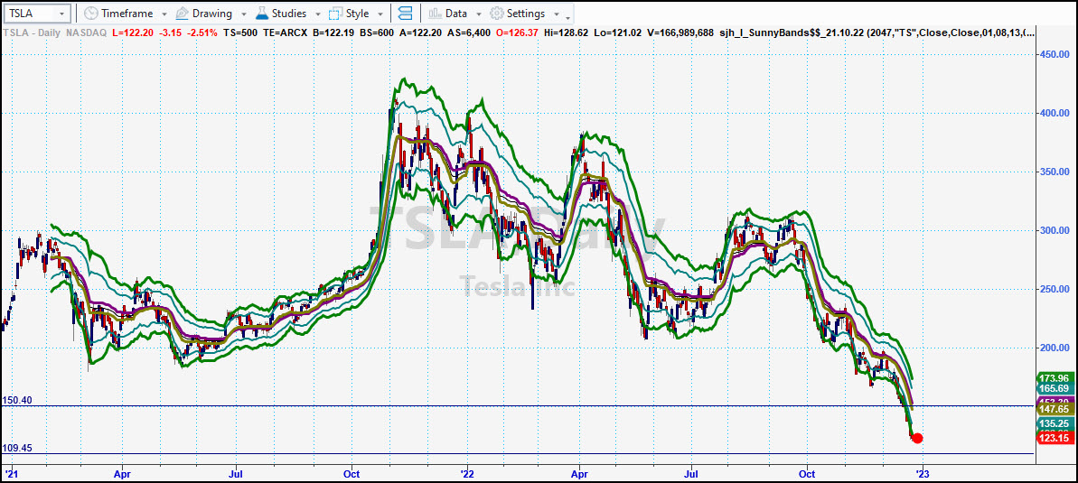This screenshot has height=483, width=1078.
Task: Click the Drawing pencil icon
Action: coord(183,13)
